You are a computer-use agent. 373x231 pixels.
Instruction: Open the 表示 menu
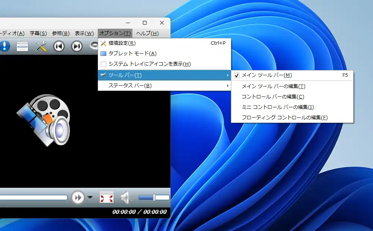point(85,33)
